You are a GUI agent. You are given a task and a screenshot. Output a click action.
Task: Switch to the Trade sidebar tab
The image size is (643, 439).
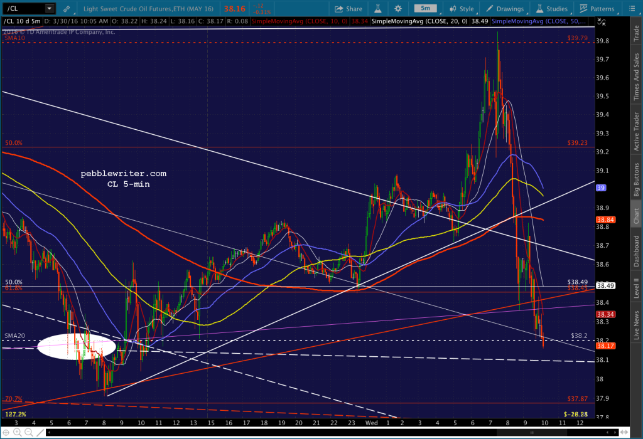point(637,33)
